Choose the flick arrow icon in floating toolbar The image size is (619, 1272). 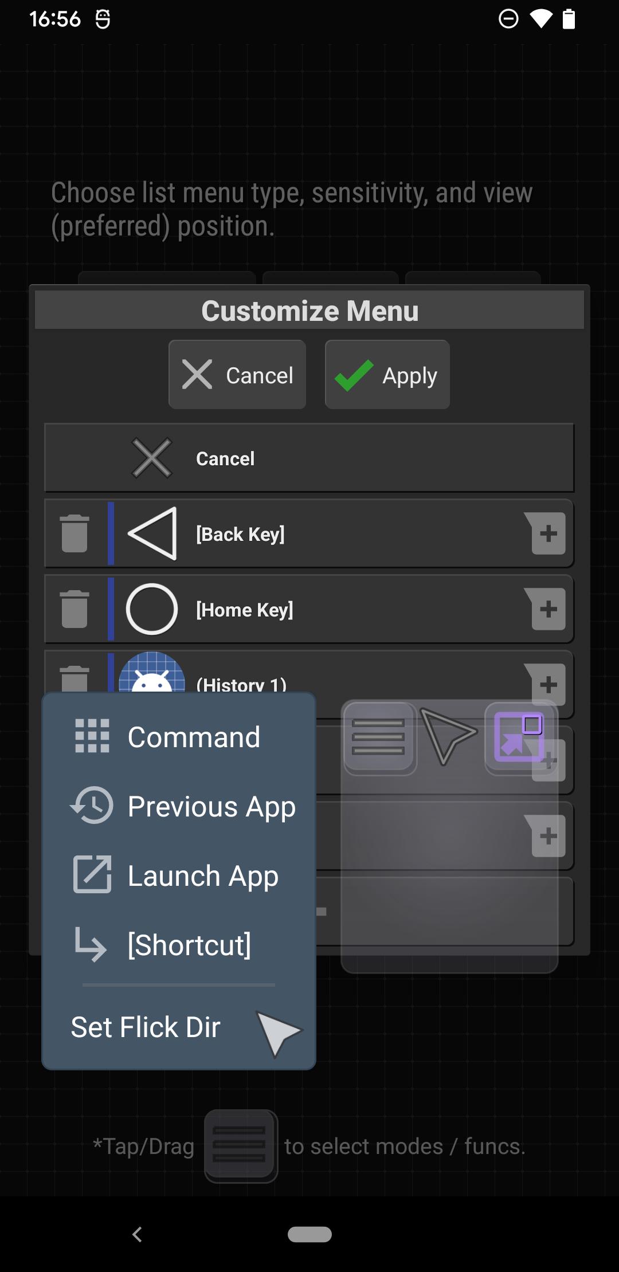coord(448,736)
